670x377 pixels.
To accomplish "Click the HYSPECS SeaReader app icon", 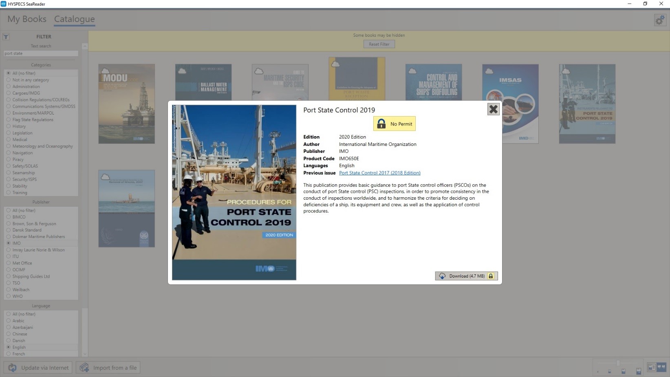I will tap(4, 4).
